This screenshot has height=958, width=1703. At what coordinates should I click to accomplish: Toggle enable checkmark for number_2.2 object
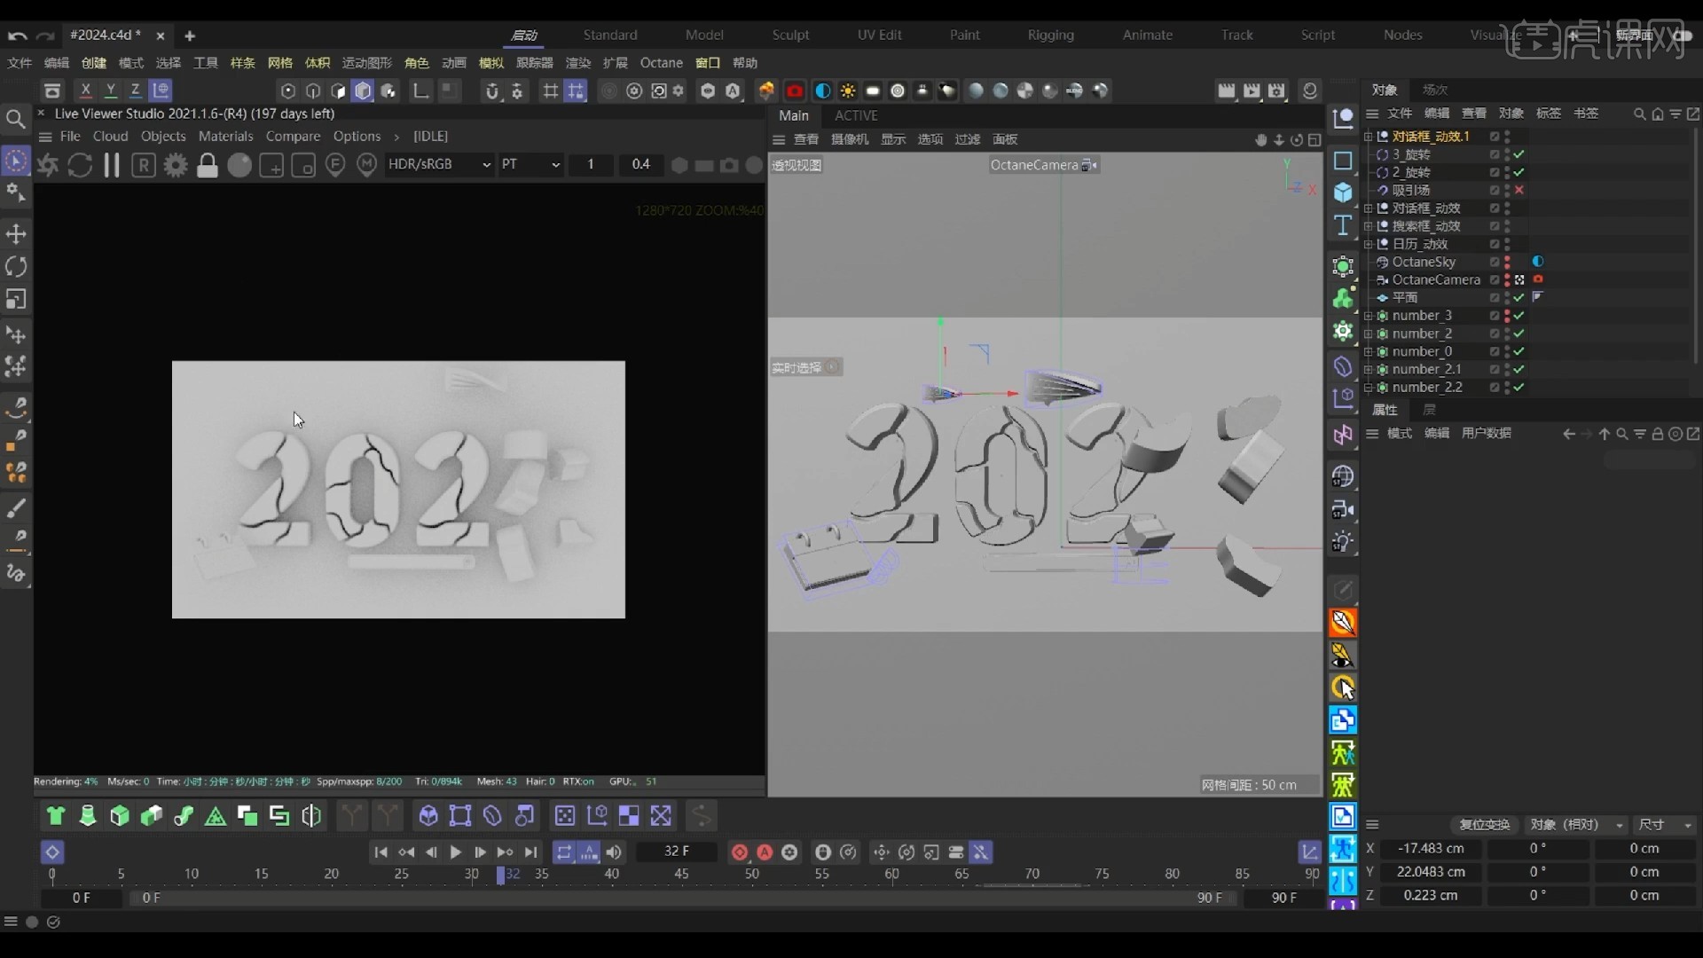click(x=1519, y=388)
